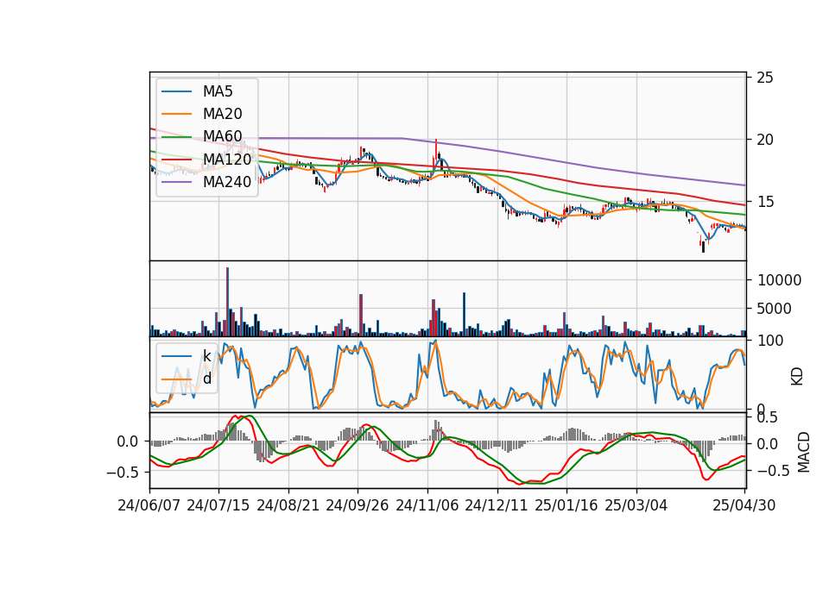829x595 pixels.
Task: Click the 24/09/26 date axis label
Action: pyautogui.click(x=357, y=505)
